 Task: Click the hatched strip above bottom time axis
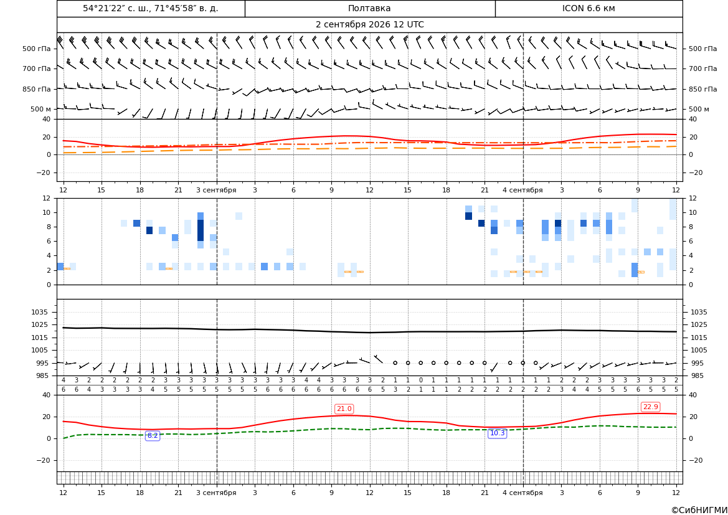click(x=369, y=478)
